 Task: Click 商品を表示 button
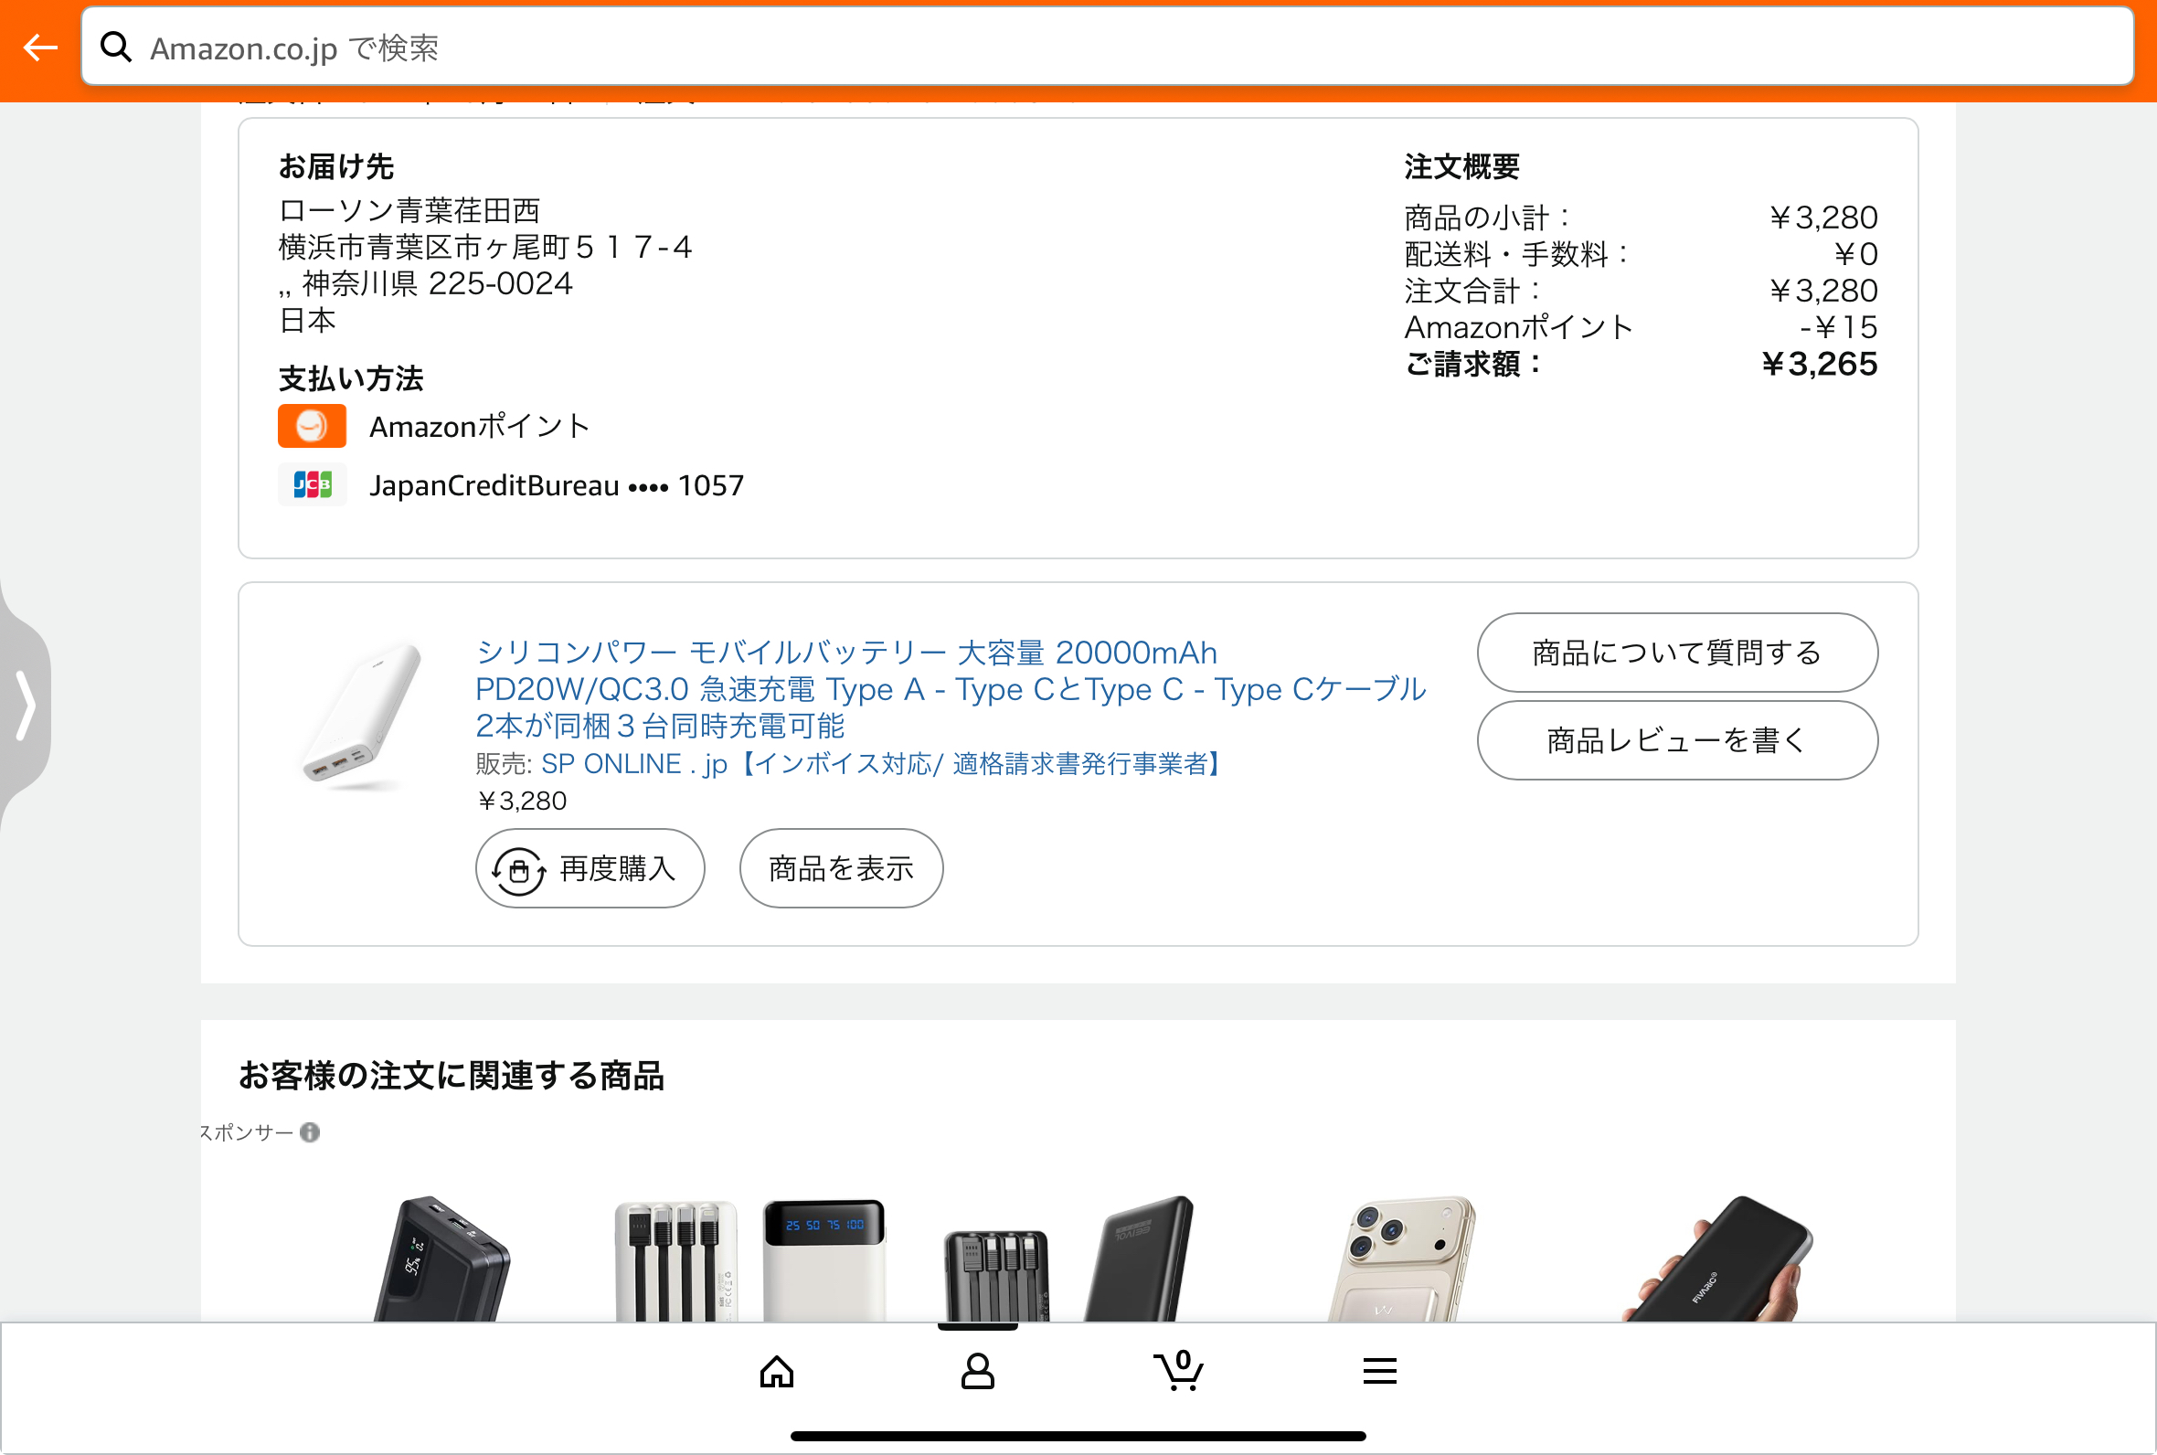842,868
